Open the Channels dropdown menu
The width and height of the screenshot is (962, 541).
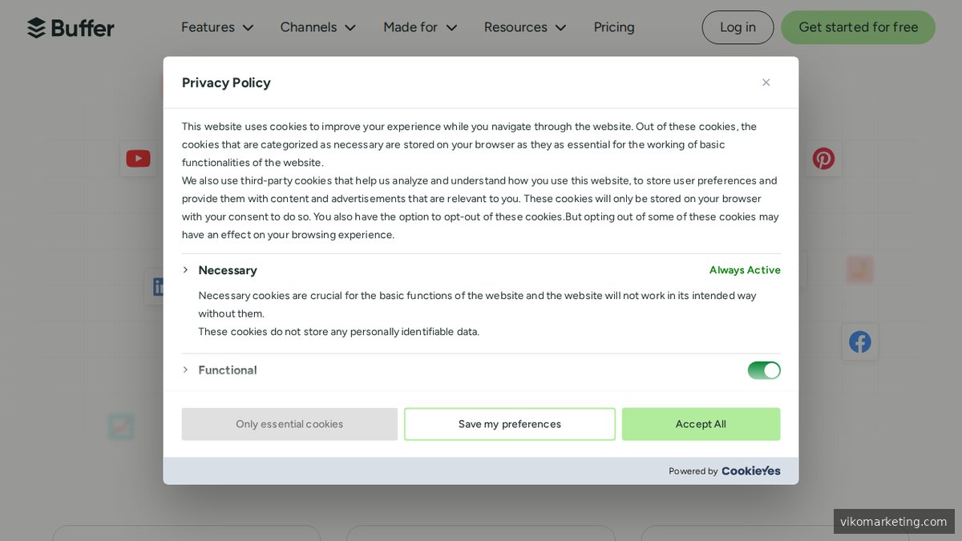point(317,27)
